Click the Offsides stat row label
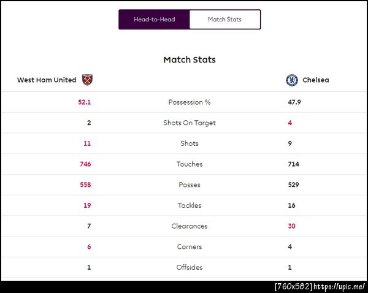368x293 pixels. tap(190, 268)
